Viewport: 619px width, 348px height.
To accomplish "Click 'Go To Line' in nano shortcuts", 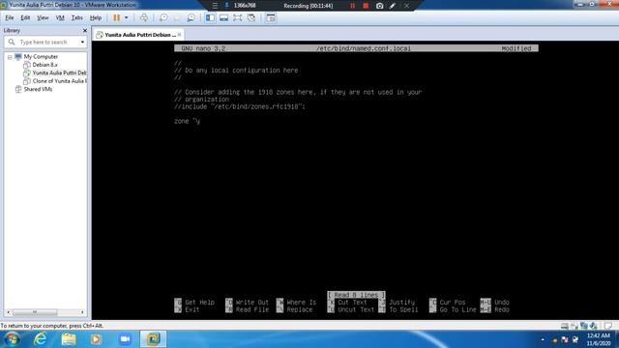I will coord(457,309).
